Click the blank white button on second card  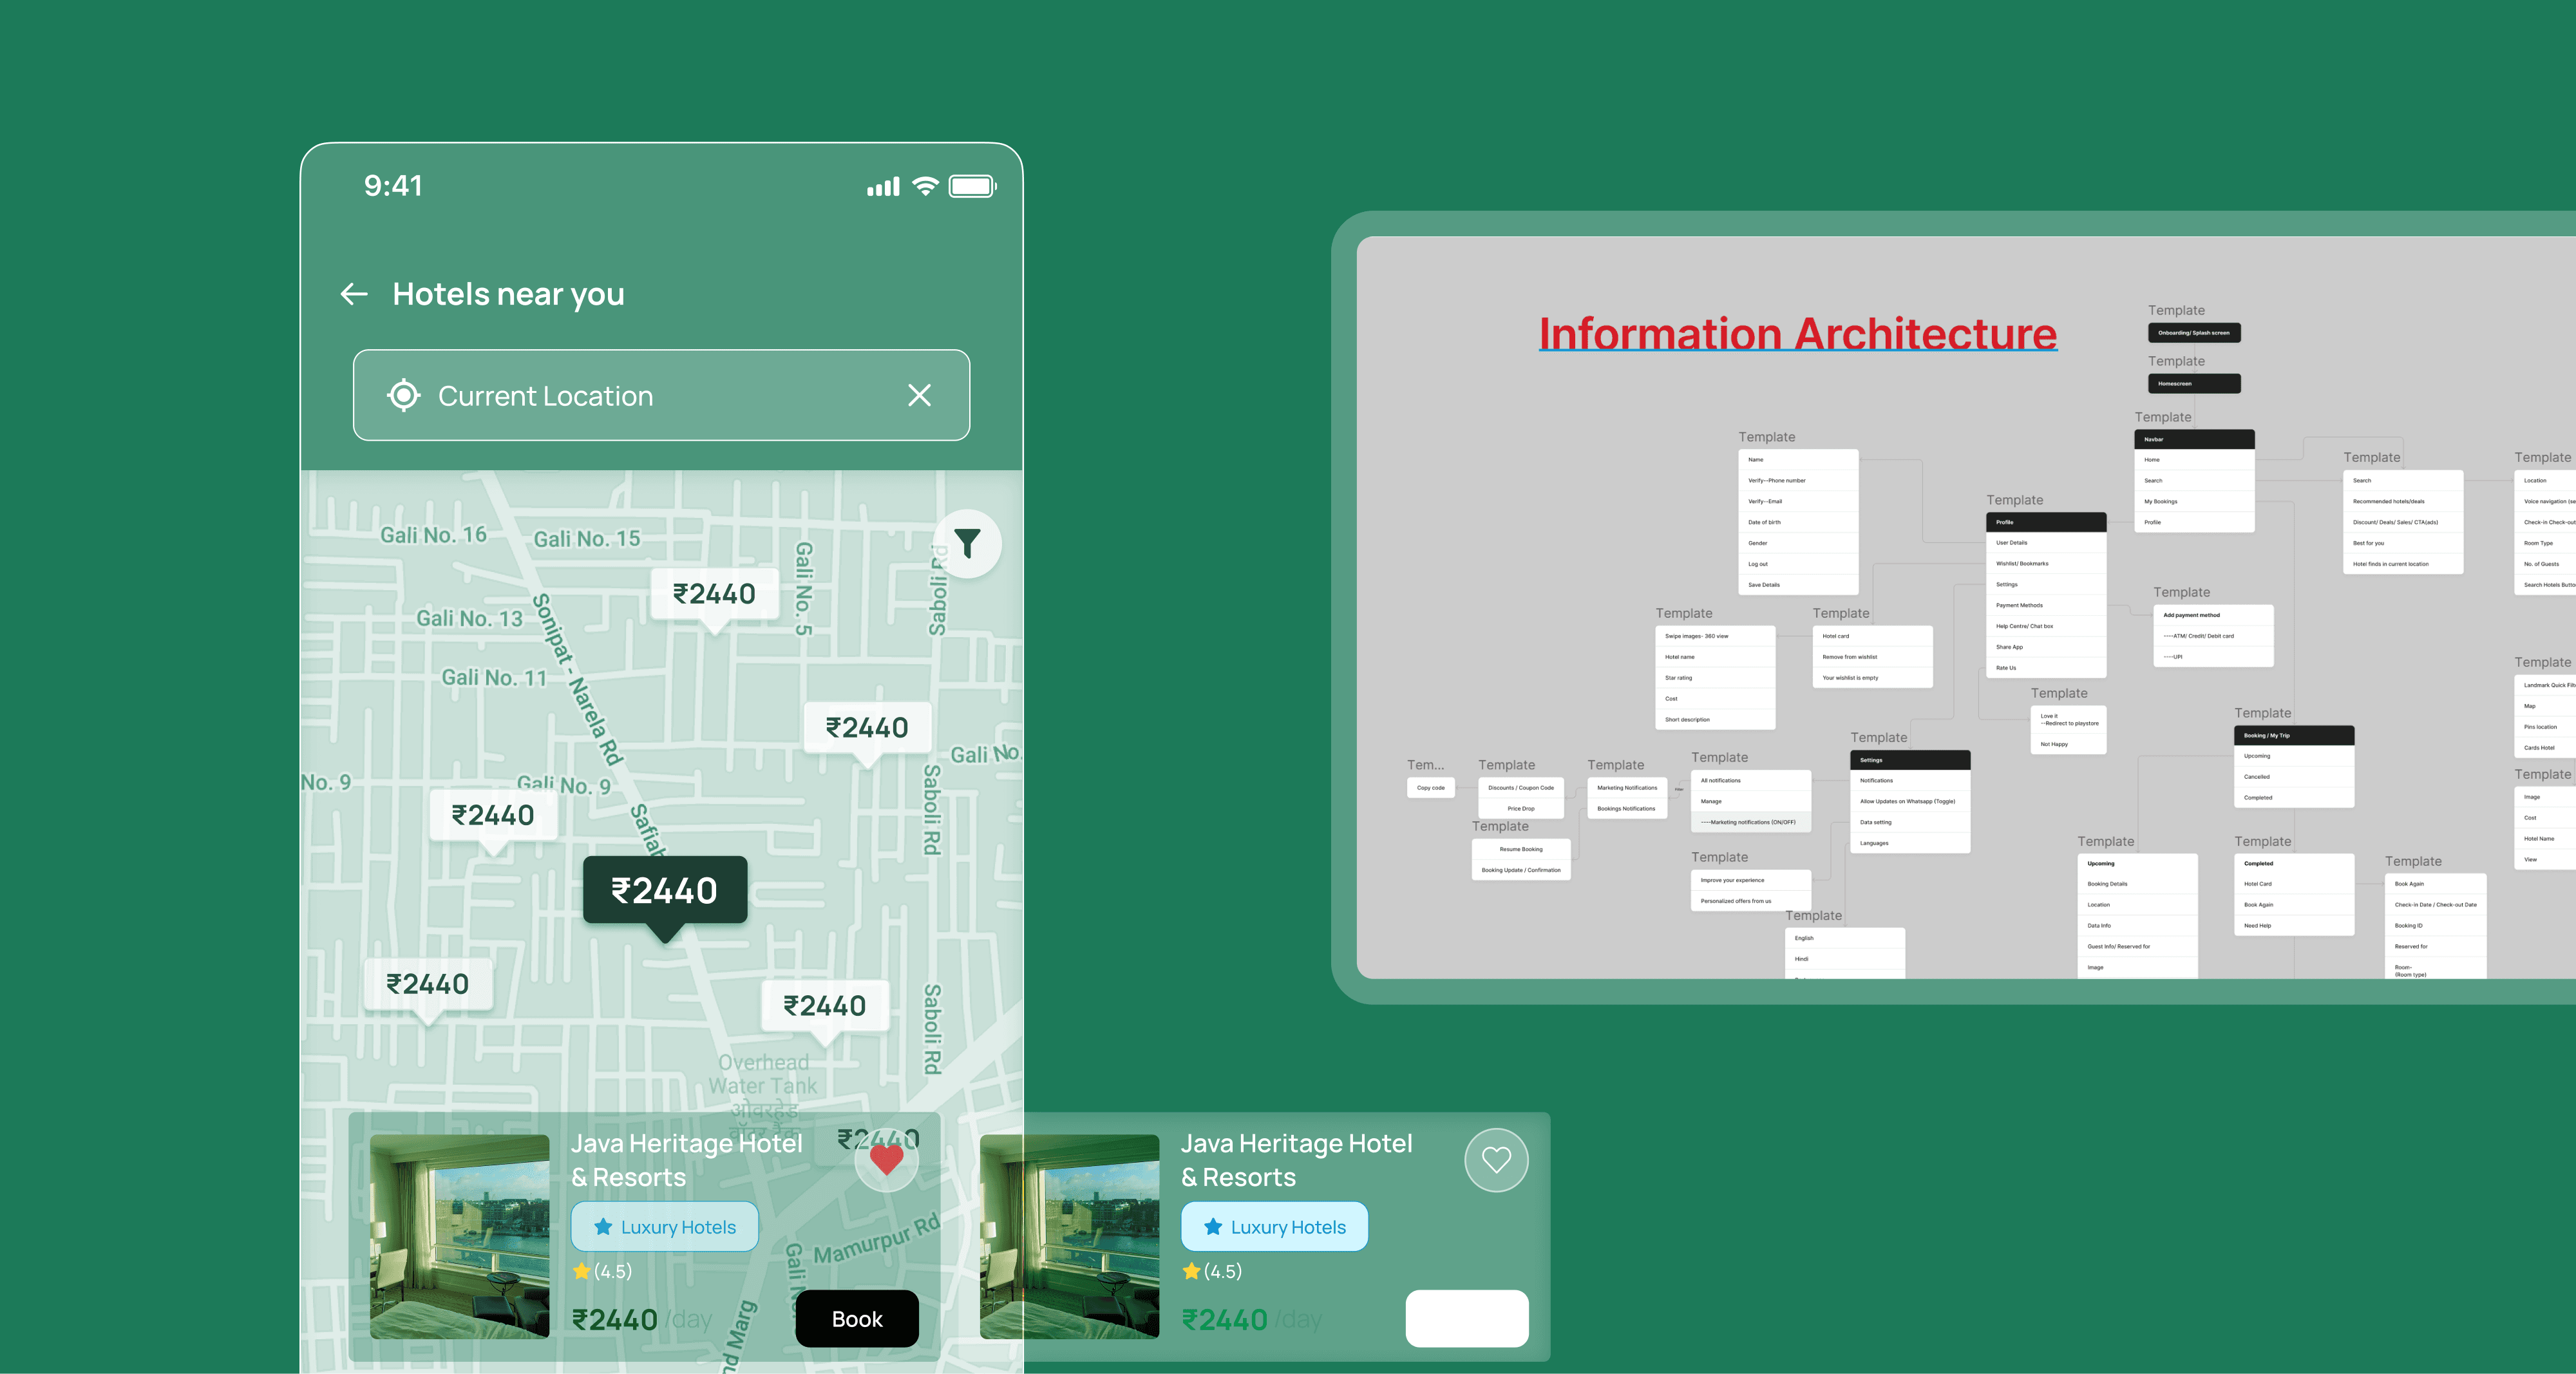[1466, 1318]
